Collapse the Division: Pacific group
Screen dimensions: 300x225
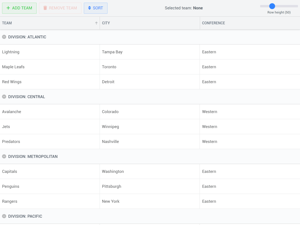click(4, 216)
